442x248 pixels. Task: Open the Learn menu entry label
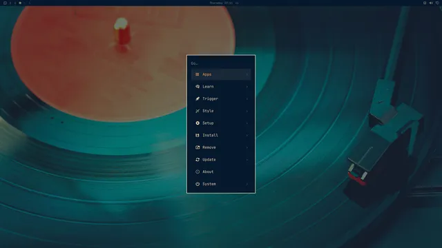point(208,87)
